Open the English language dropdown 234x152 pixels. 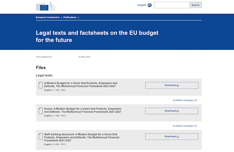pos(142,5)
